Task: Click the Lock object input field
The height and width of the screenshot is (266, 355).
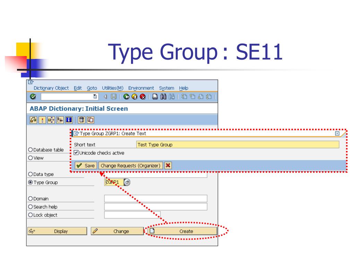Action: [x=132, y=215]
